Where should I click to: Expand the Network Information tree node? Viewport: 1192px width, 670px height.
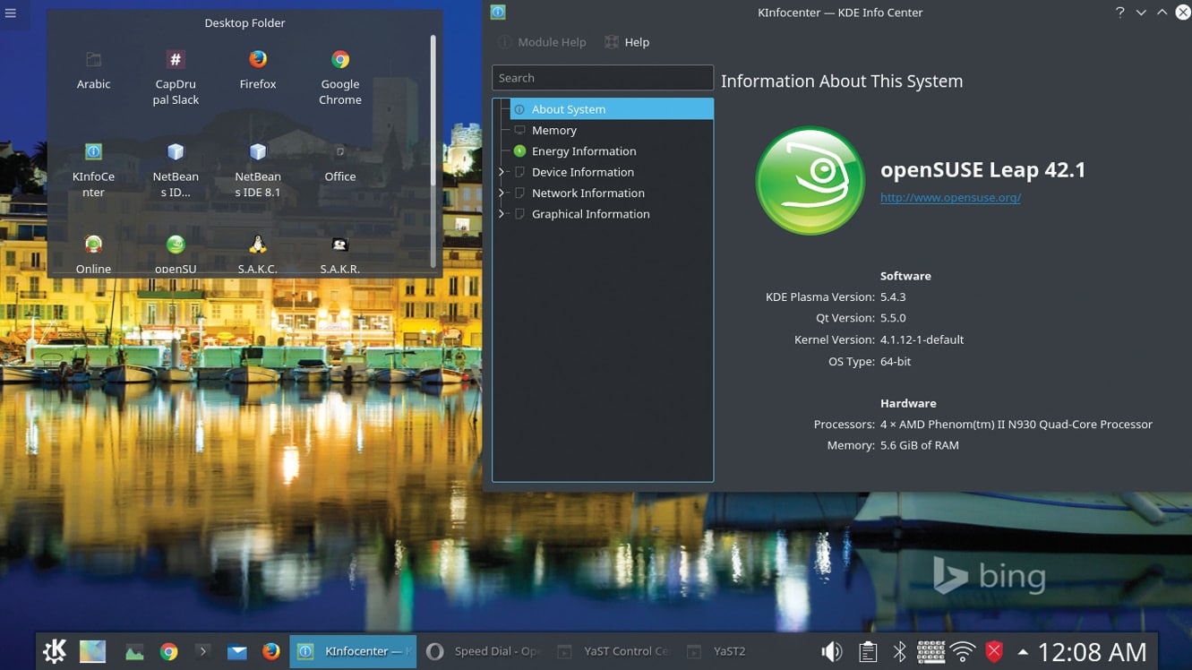tap(502, 193)
